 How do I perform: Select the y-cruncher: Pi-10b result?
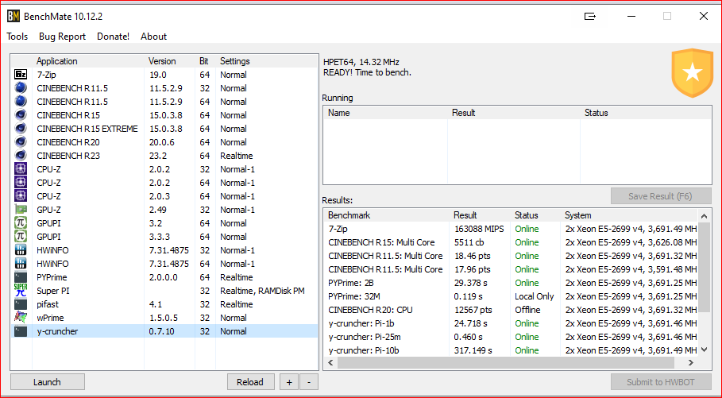coord(511,350)
